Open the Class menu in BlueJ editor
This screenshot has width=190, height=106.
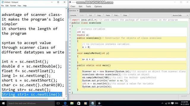(x=73, y=6)
